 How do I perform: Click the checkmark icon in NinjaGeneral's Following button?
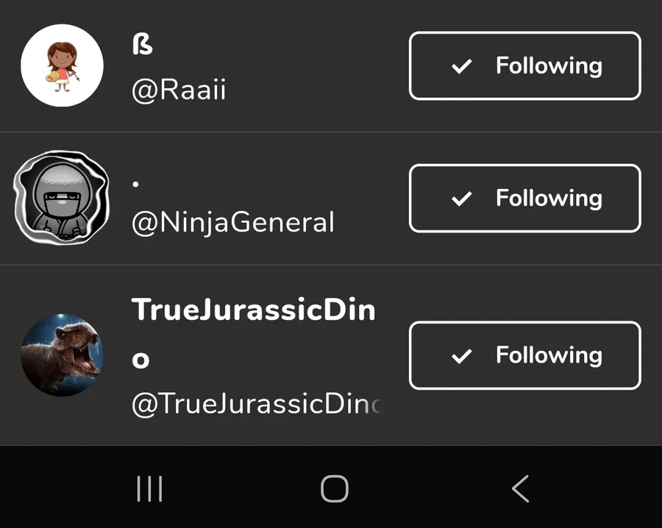point(461,199)
